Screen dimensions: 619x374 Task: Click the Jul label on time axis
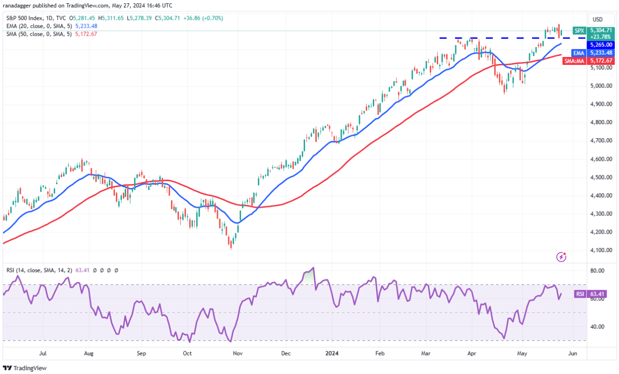[43, 354]
